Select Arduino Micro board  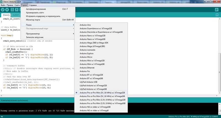pos(101,57)
